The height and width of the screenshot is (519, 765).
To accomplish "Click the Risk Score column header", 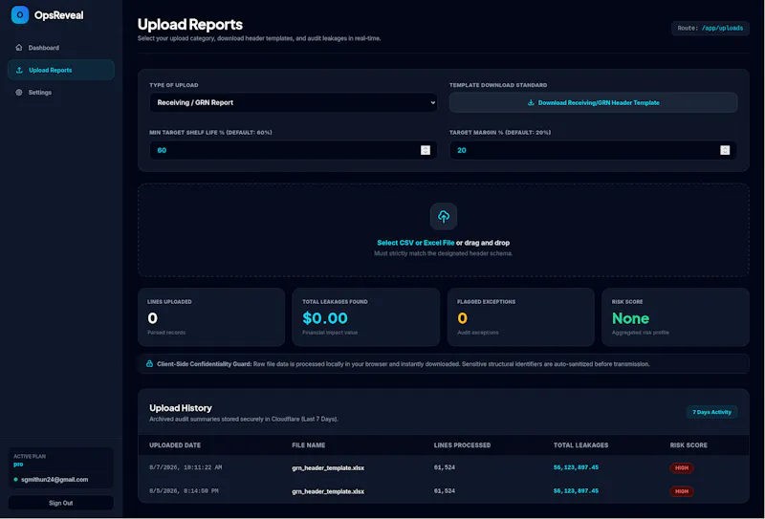I will pos(688,444).
